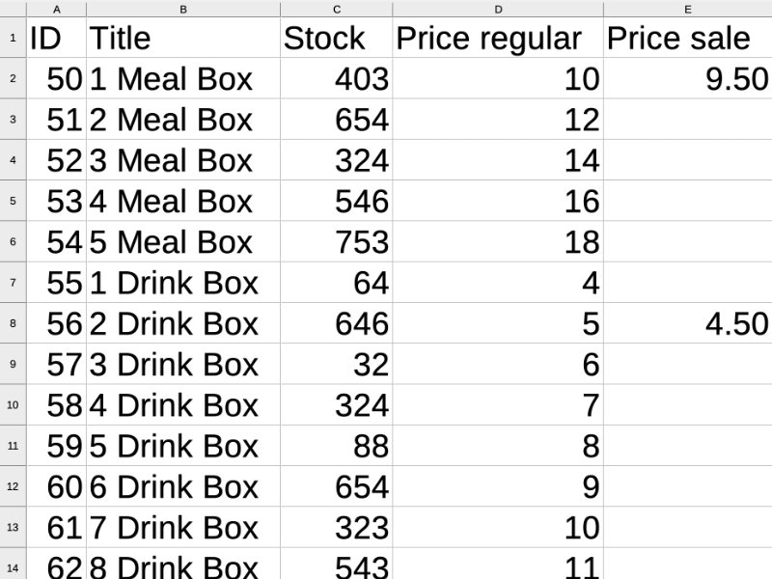The image size is (772, 579).
Task: Select the 3 Meal Box cell
Action: (183, 160)
